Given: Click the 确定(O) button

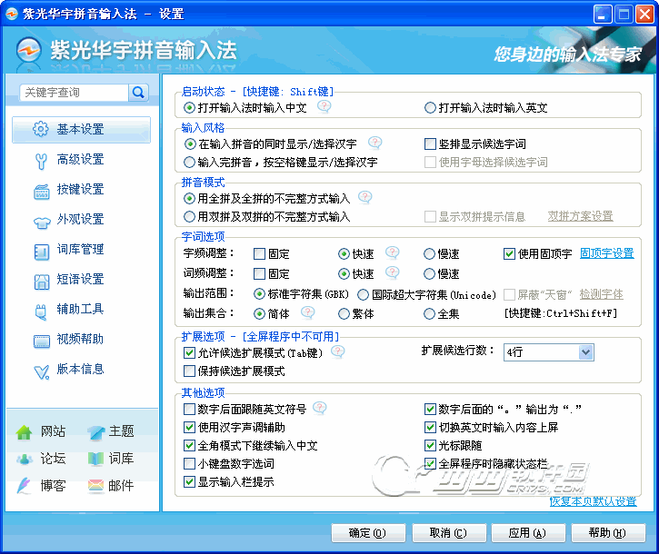Looking at the screenshot, I should (368, 533).
